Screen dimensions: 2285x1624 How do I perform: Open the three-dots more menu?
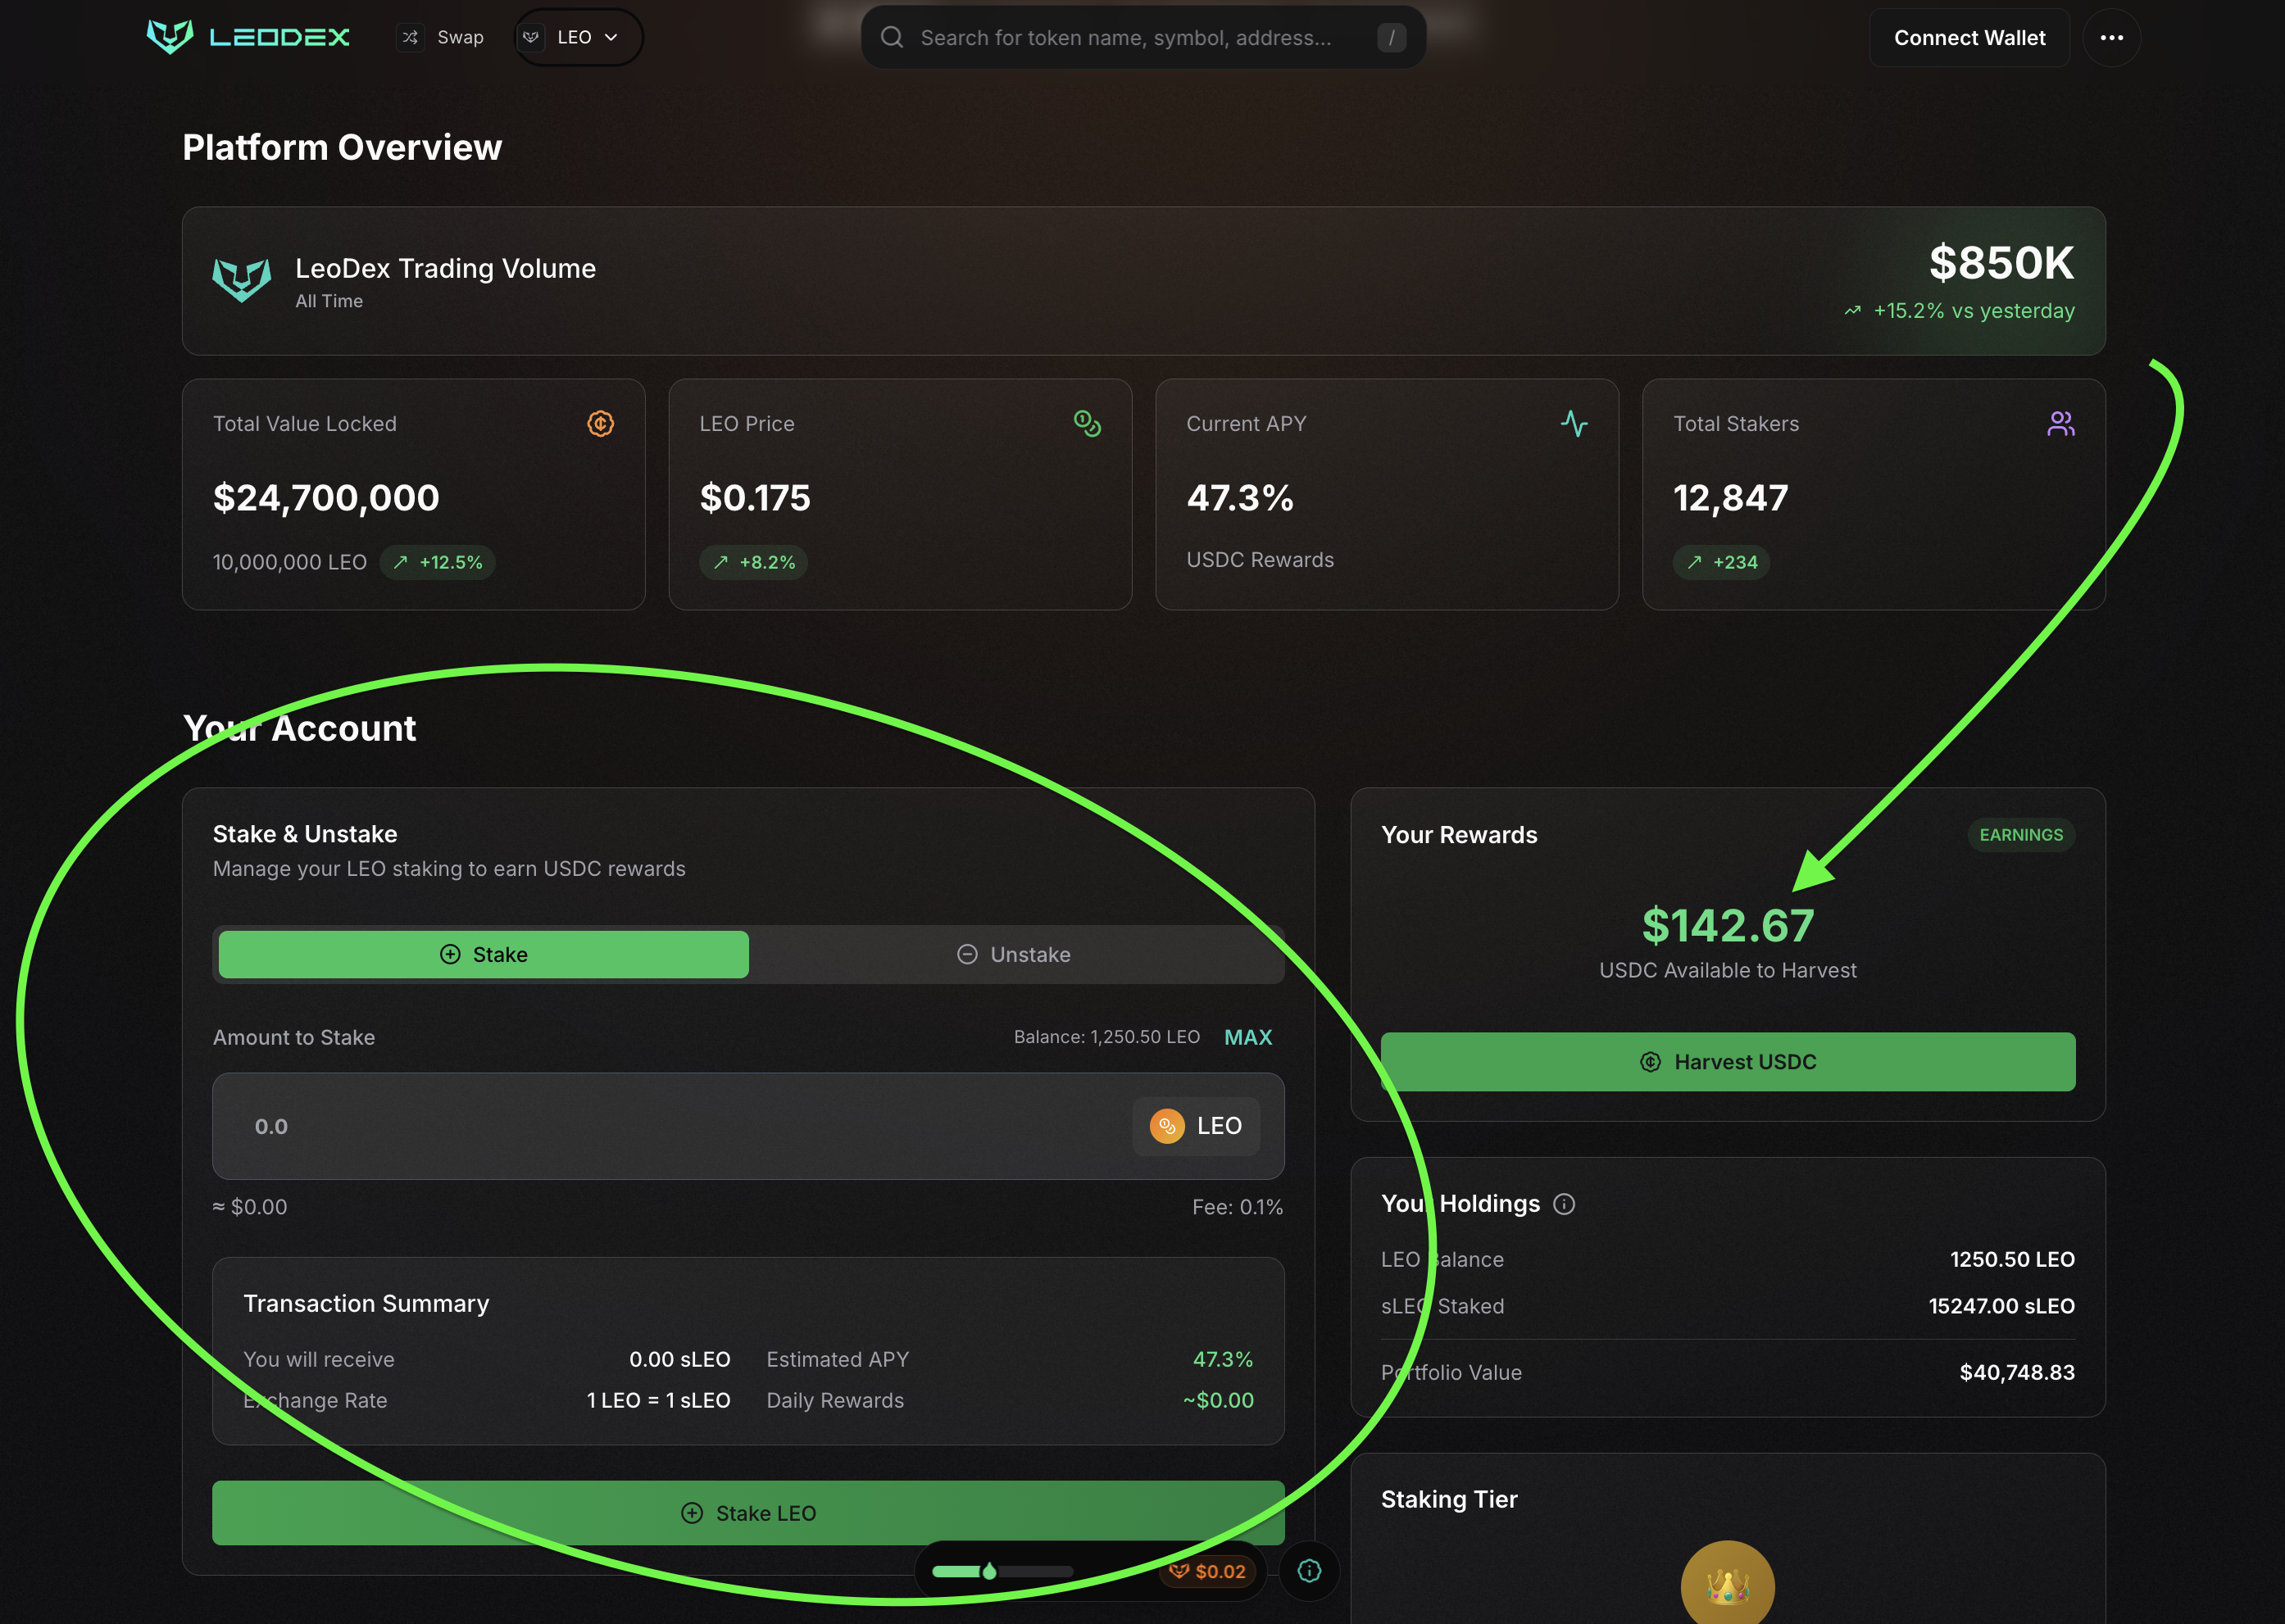(x=2111, y=37)
